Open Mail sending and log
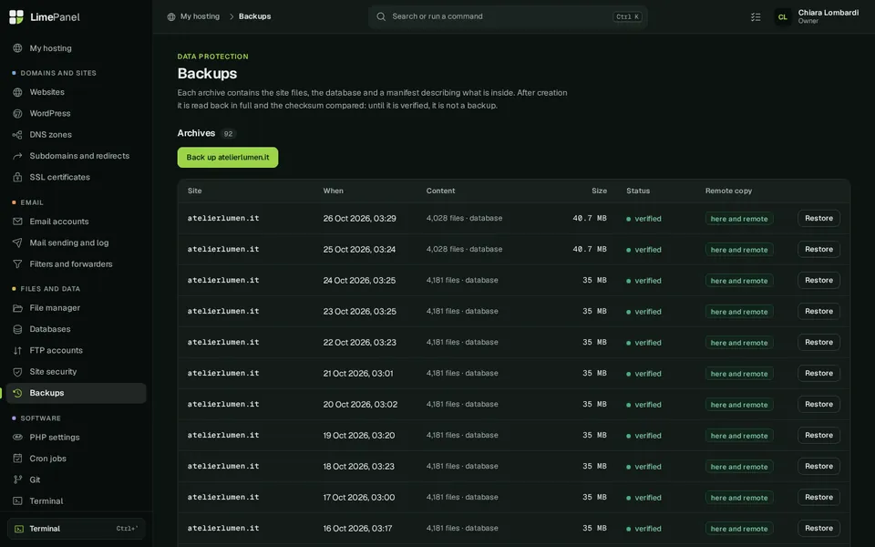The height and width of the screenshot is (547, 875). [76, 243]
